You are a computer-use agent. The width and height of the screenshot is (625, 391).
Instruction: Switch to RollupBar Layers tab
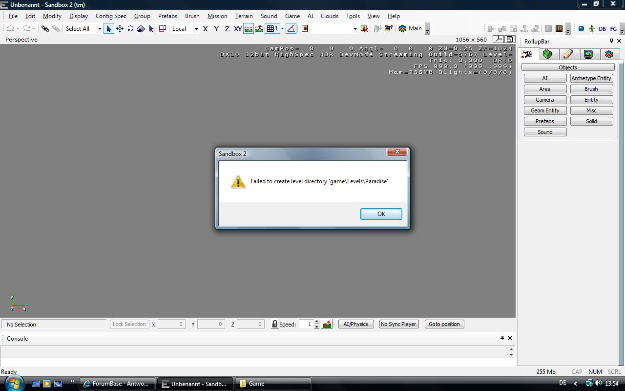coord(609,54)
